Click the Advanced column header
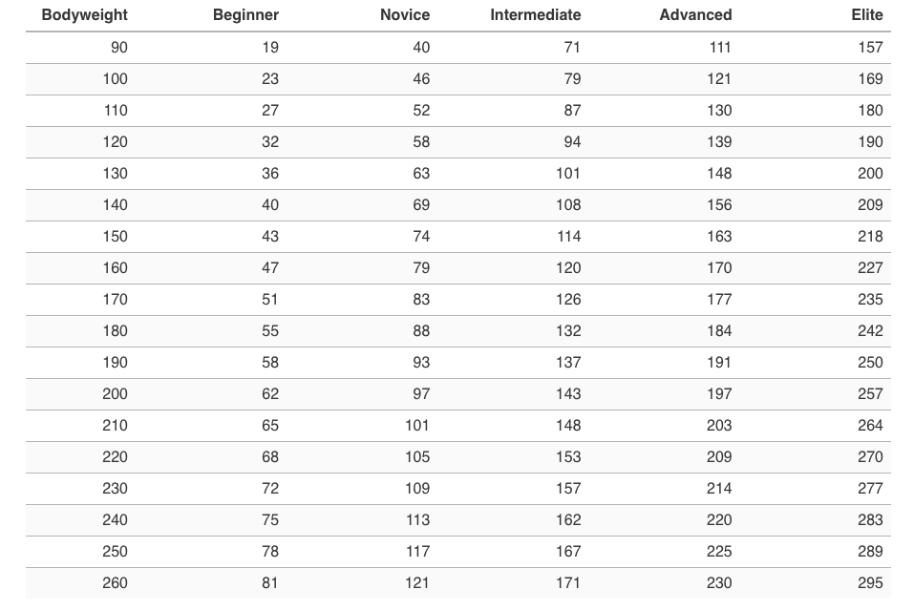 click(695, 15)
